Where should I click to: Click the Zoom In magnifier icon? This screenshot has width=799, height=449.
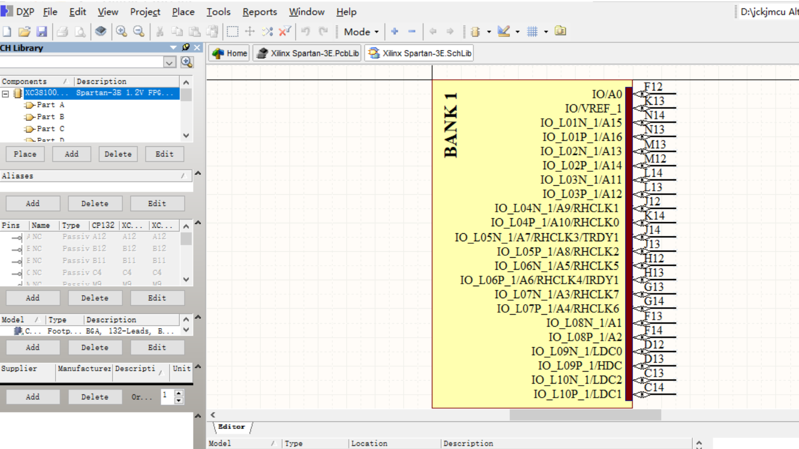pyautogui.click(x=121, y=31)
